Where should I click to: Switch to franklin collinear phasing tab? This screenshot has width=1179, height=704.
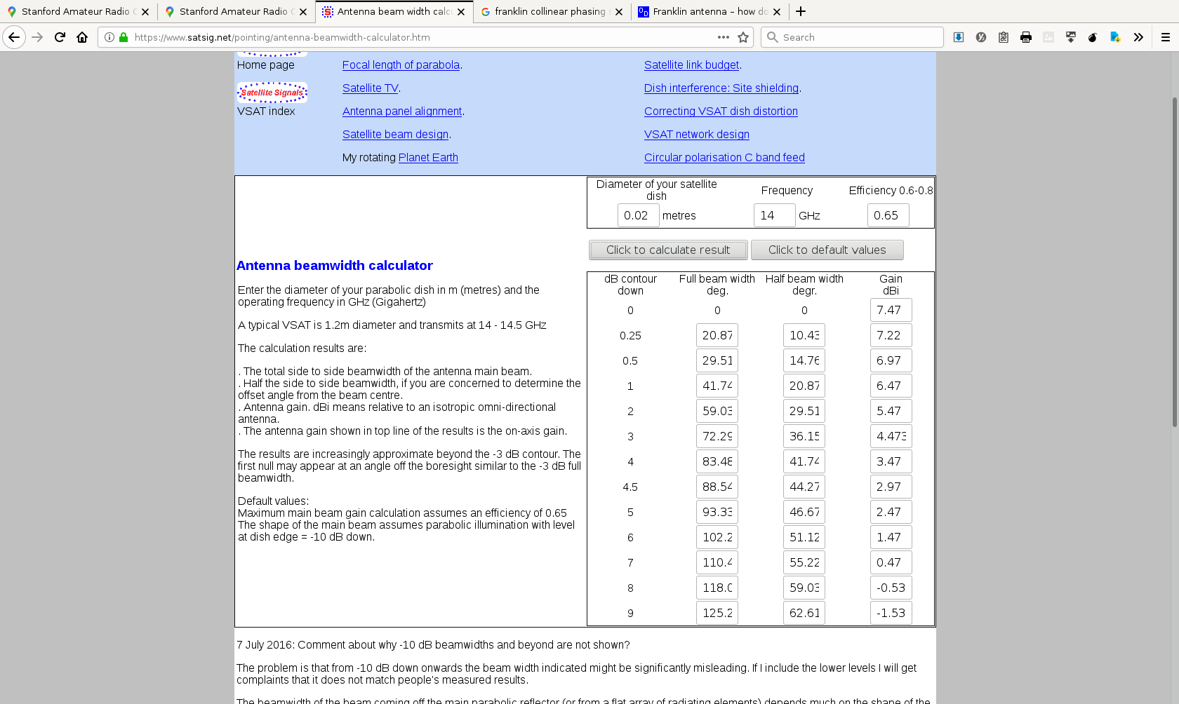tap(551, 11)
